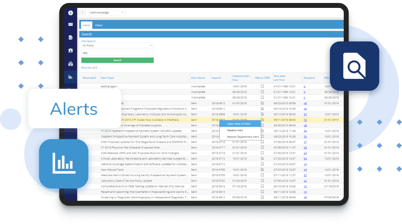
Task: Click the heartbeat logo icon in sidebar
Action: pyautogui.click(x=71, y=12)
